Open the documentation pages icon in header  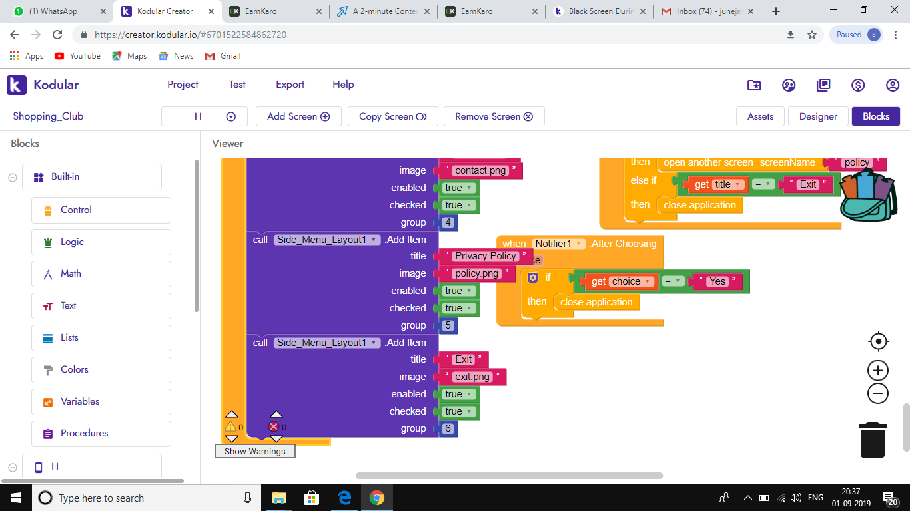pos(823,85)
